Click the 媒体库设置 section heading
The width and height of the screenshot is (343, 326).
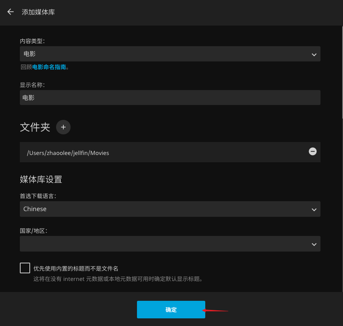tap(41, 179)
